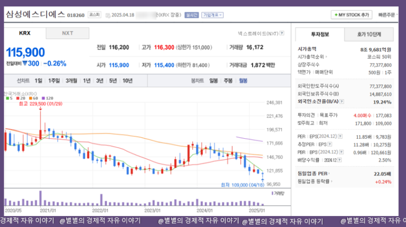Viewport: 406px width, 227px height.
Task: Click the 2.50% dividend yield value
Action: tap(385, 160)
